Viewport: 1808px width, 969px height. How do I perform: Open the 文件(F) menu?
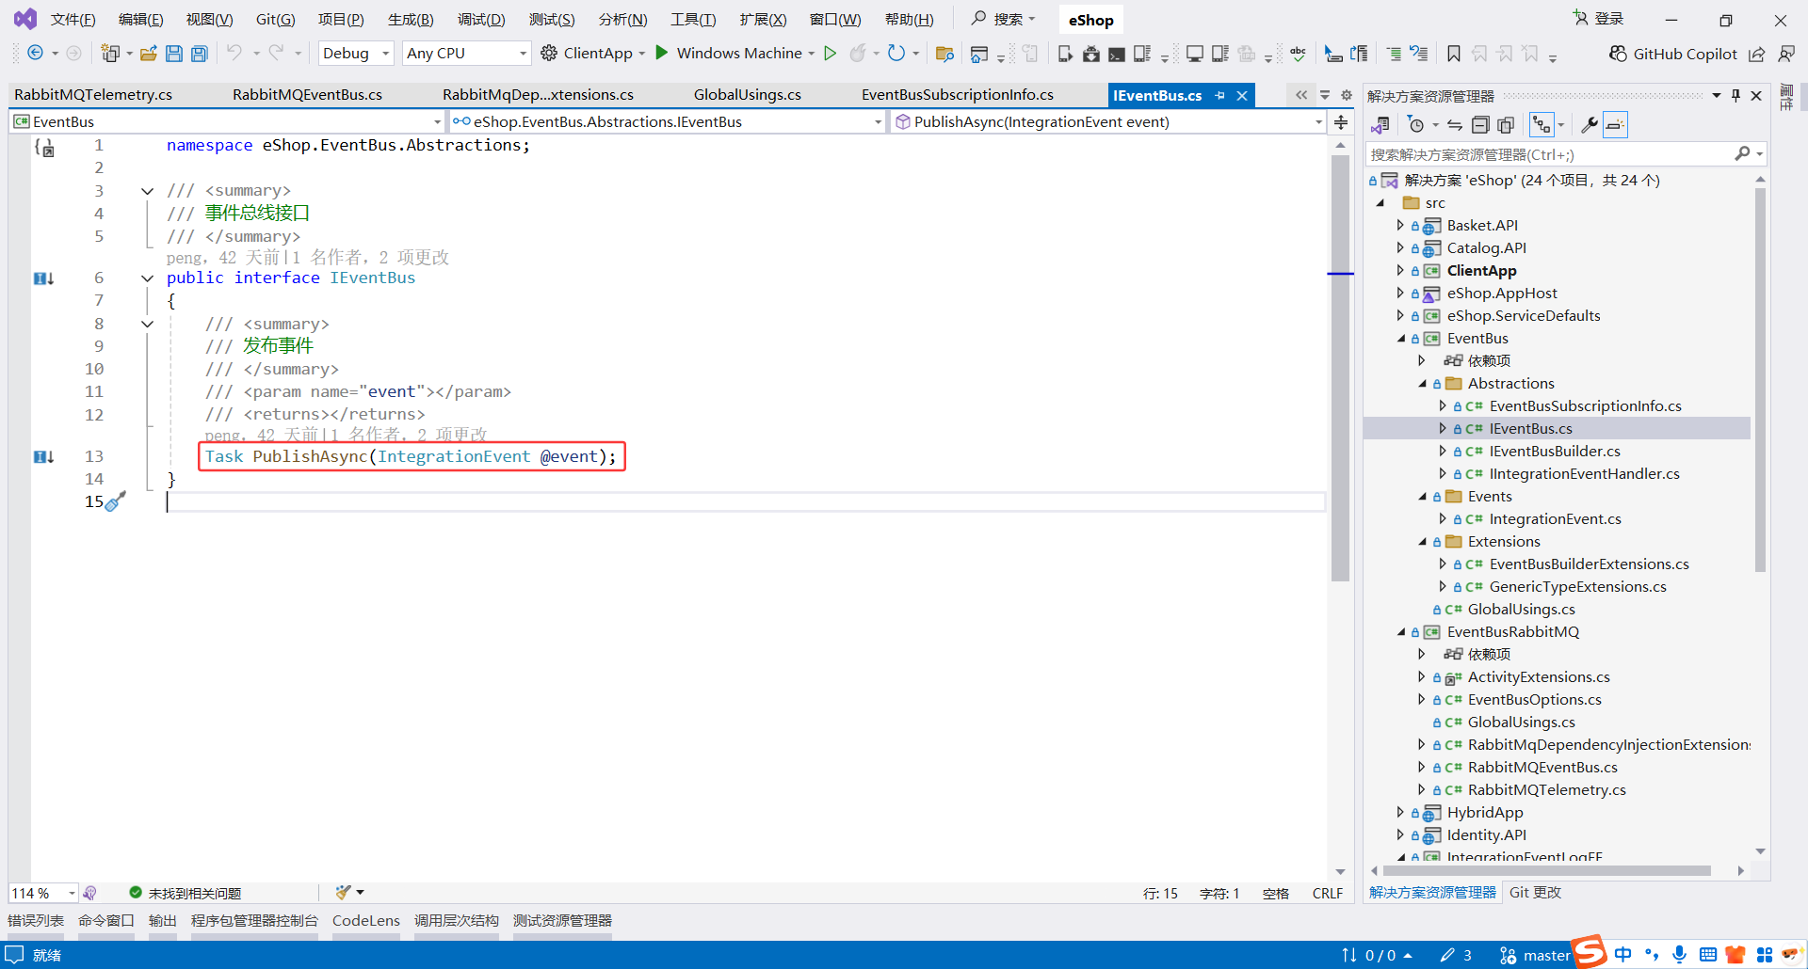(73, 20)
